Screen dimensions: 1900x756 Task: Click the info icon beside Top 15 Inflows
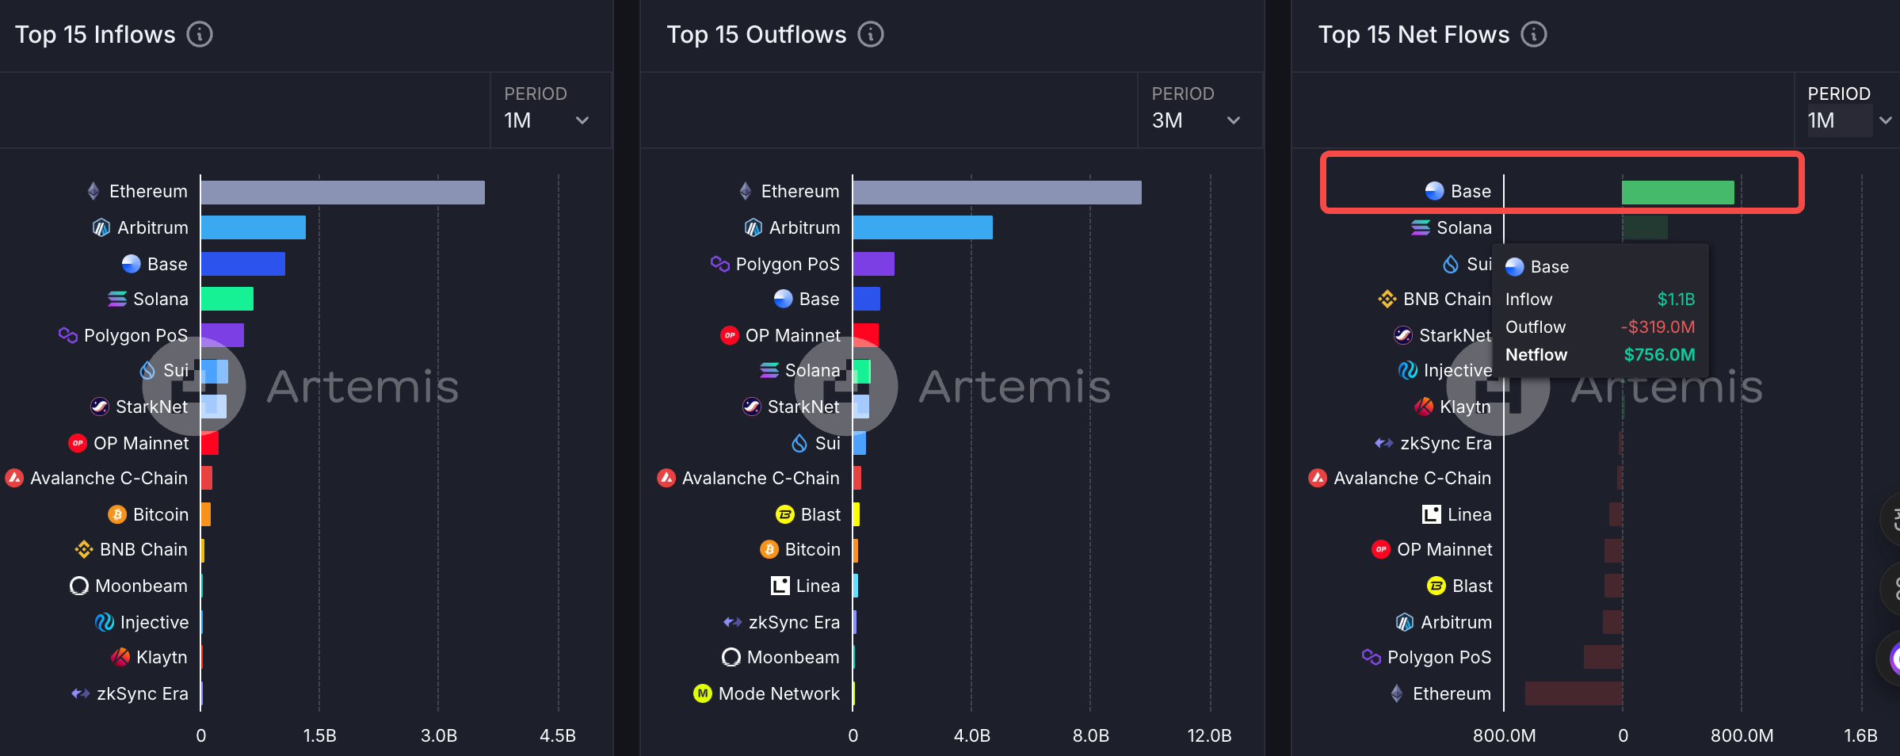[200, 35]
